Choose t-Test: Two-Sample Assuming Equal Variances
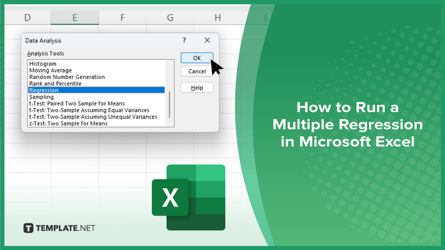This screenshot has height=250, width=445. tap(97, 110)
